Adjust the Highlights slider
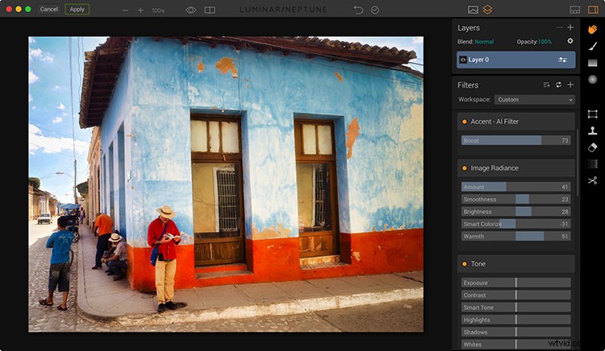This screenshot has width=605, height=351. [x=516, y=320]
